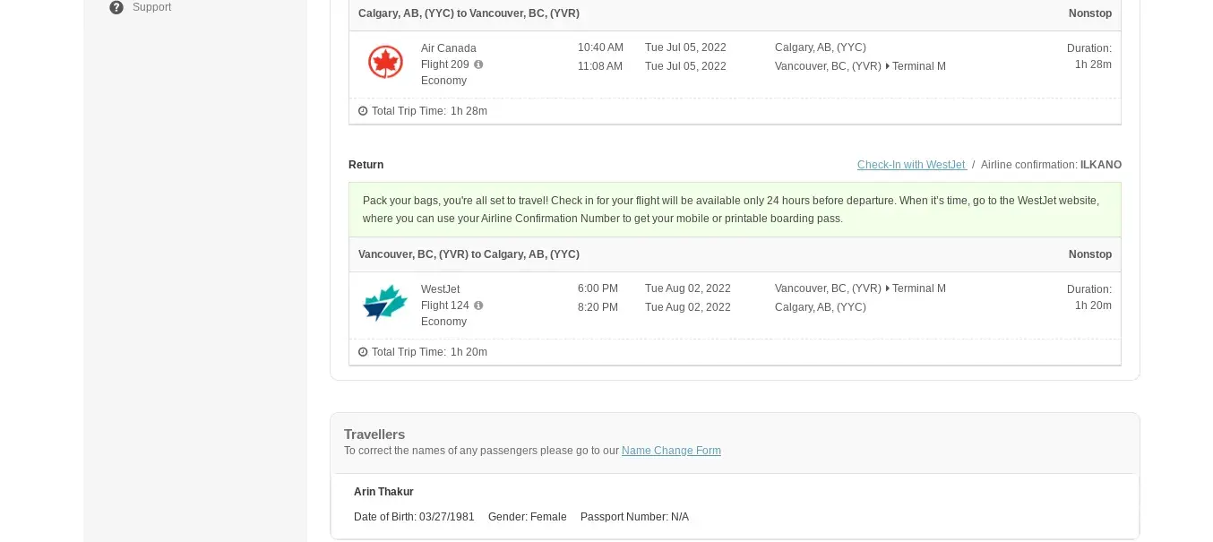Click the Air Canada maple leaf logo
This screenshot has width=1213, height=542.
(x=385, y=63)
